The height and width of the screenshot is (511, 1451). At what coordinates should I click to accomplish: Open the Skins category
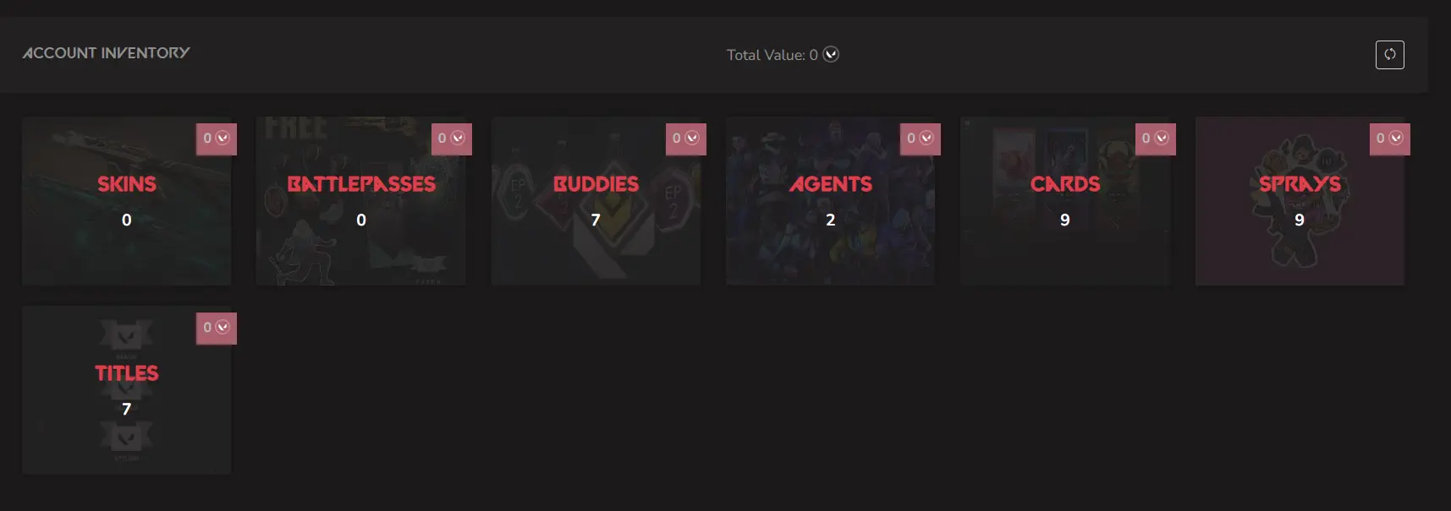coord(127,201)
